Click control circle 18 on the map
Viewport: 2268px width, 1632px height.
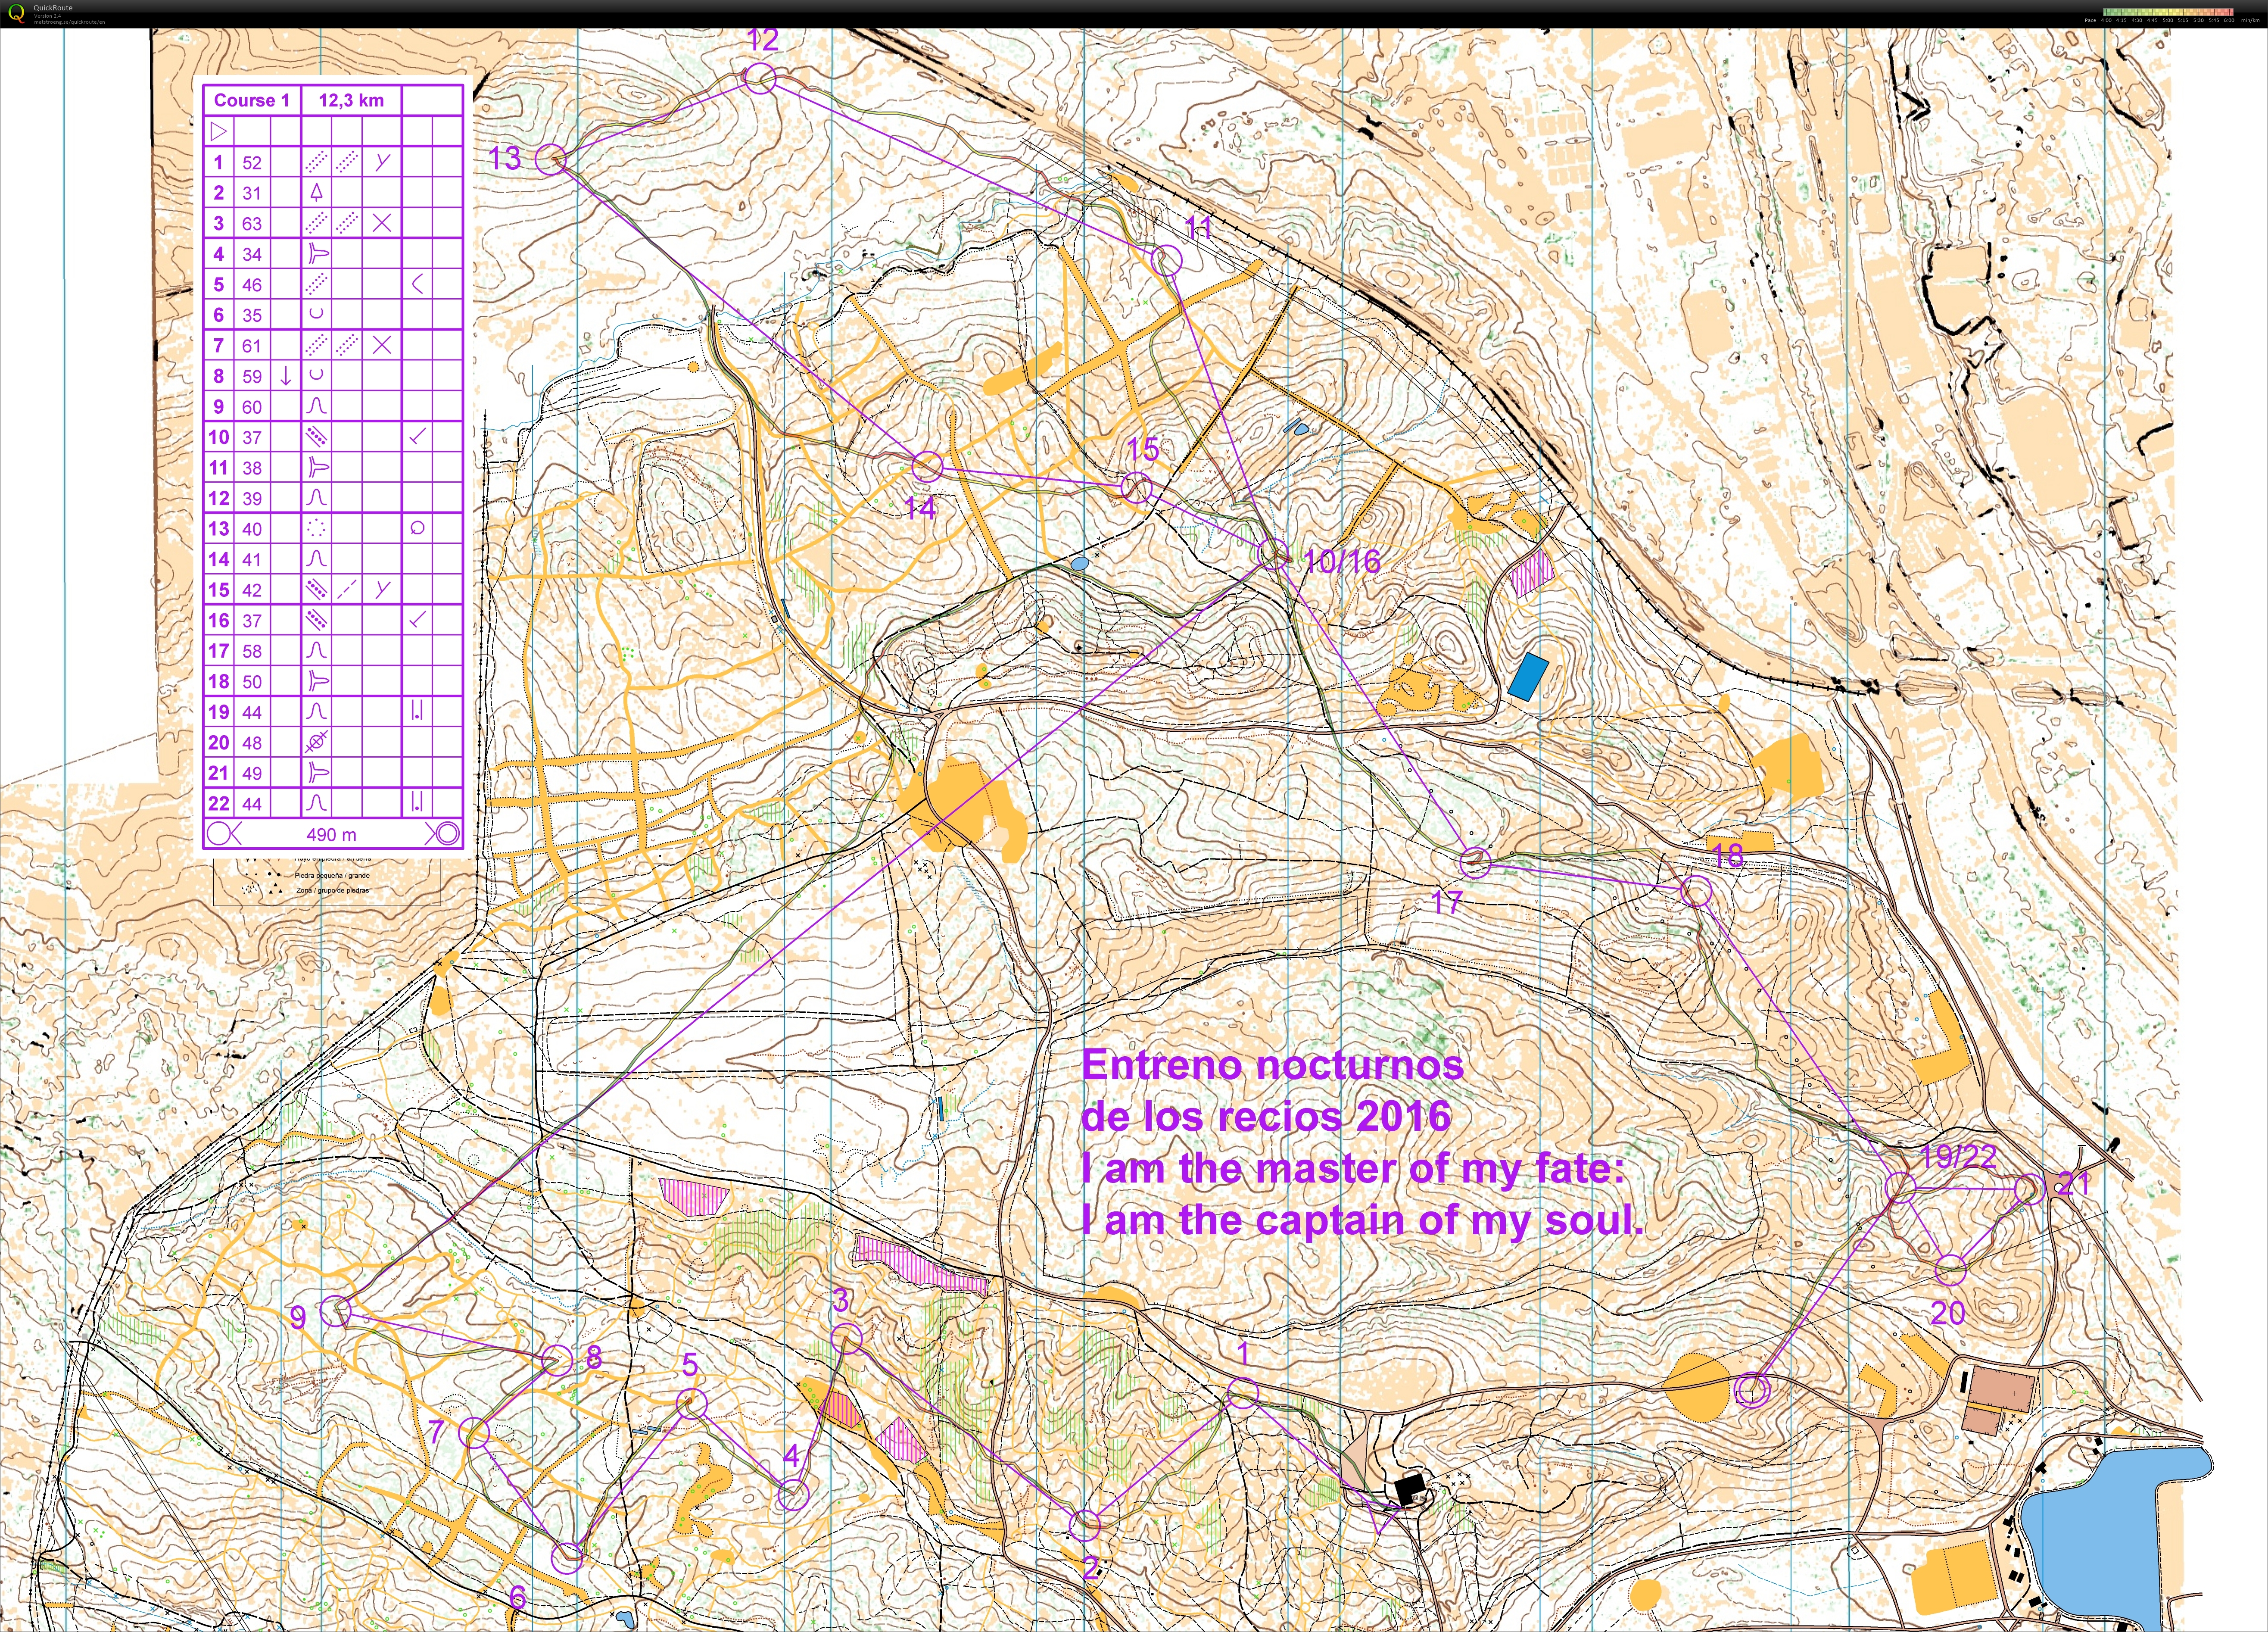point(1695,891)
